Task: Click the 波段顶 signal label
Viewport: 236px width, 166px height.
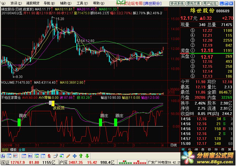Action: tap(59, 108)
